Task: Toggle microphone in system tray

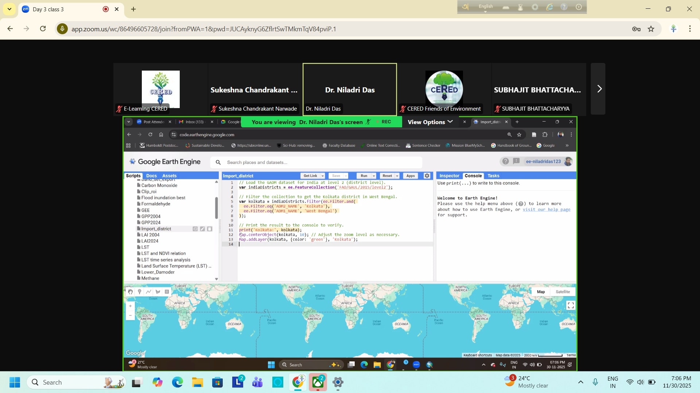Action: tap(595, 382)
